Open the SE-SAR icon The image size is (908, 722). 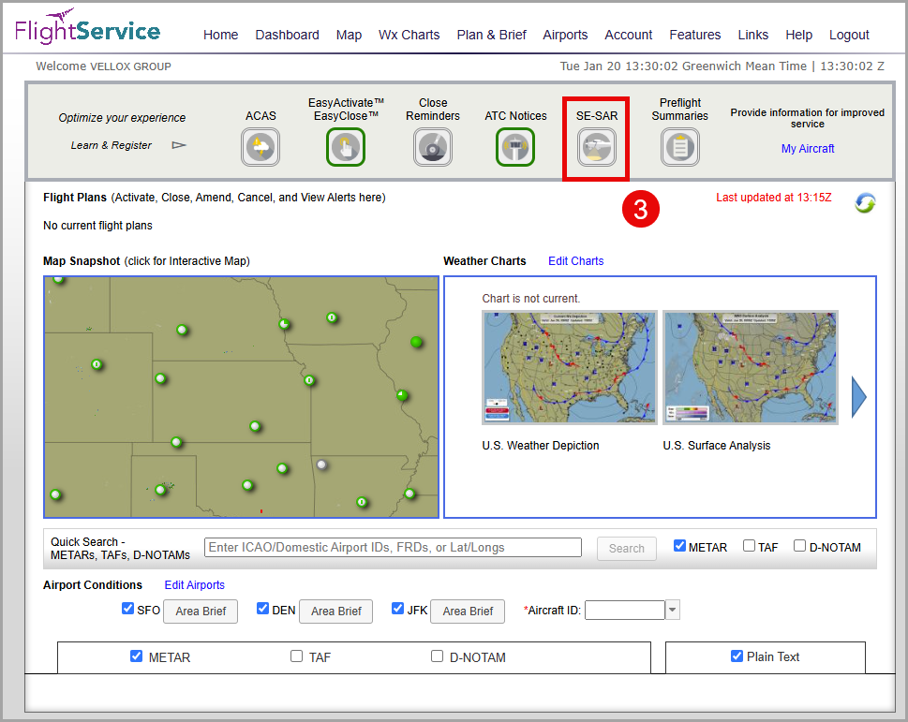click(x=596, y=148)
